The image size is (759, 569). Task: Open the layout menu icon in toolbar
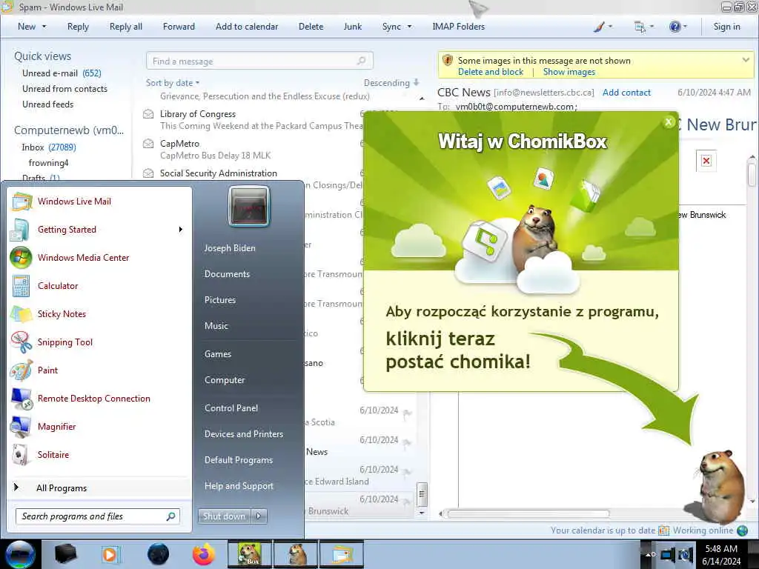640,27
